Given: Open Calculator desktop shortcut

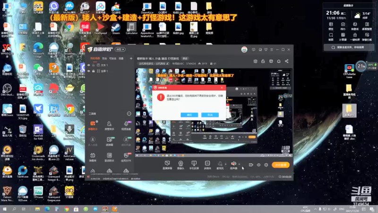Looking at the screenshot, I should (x=132, y=28).
